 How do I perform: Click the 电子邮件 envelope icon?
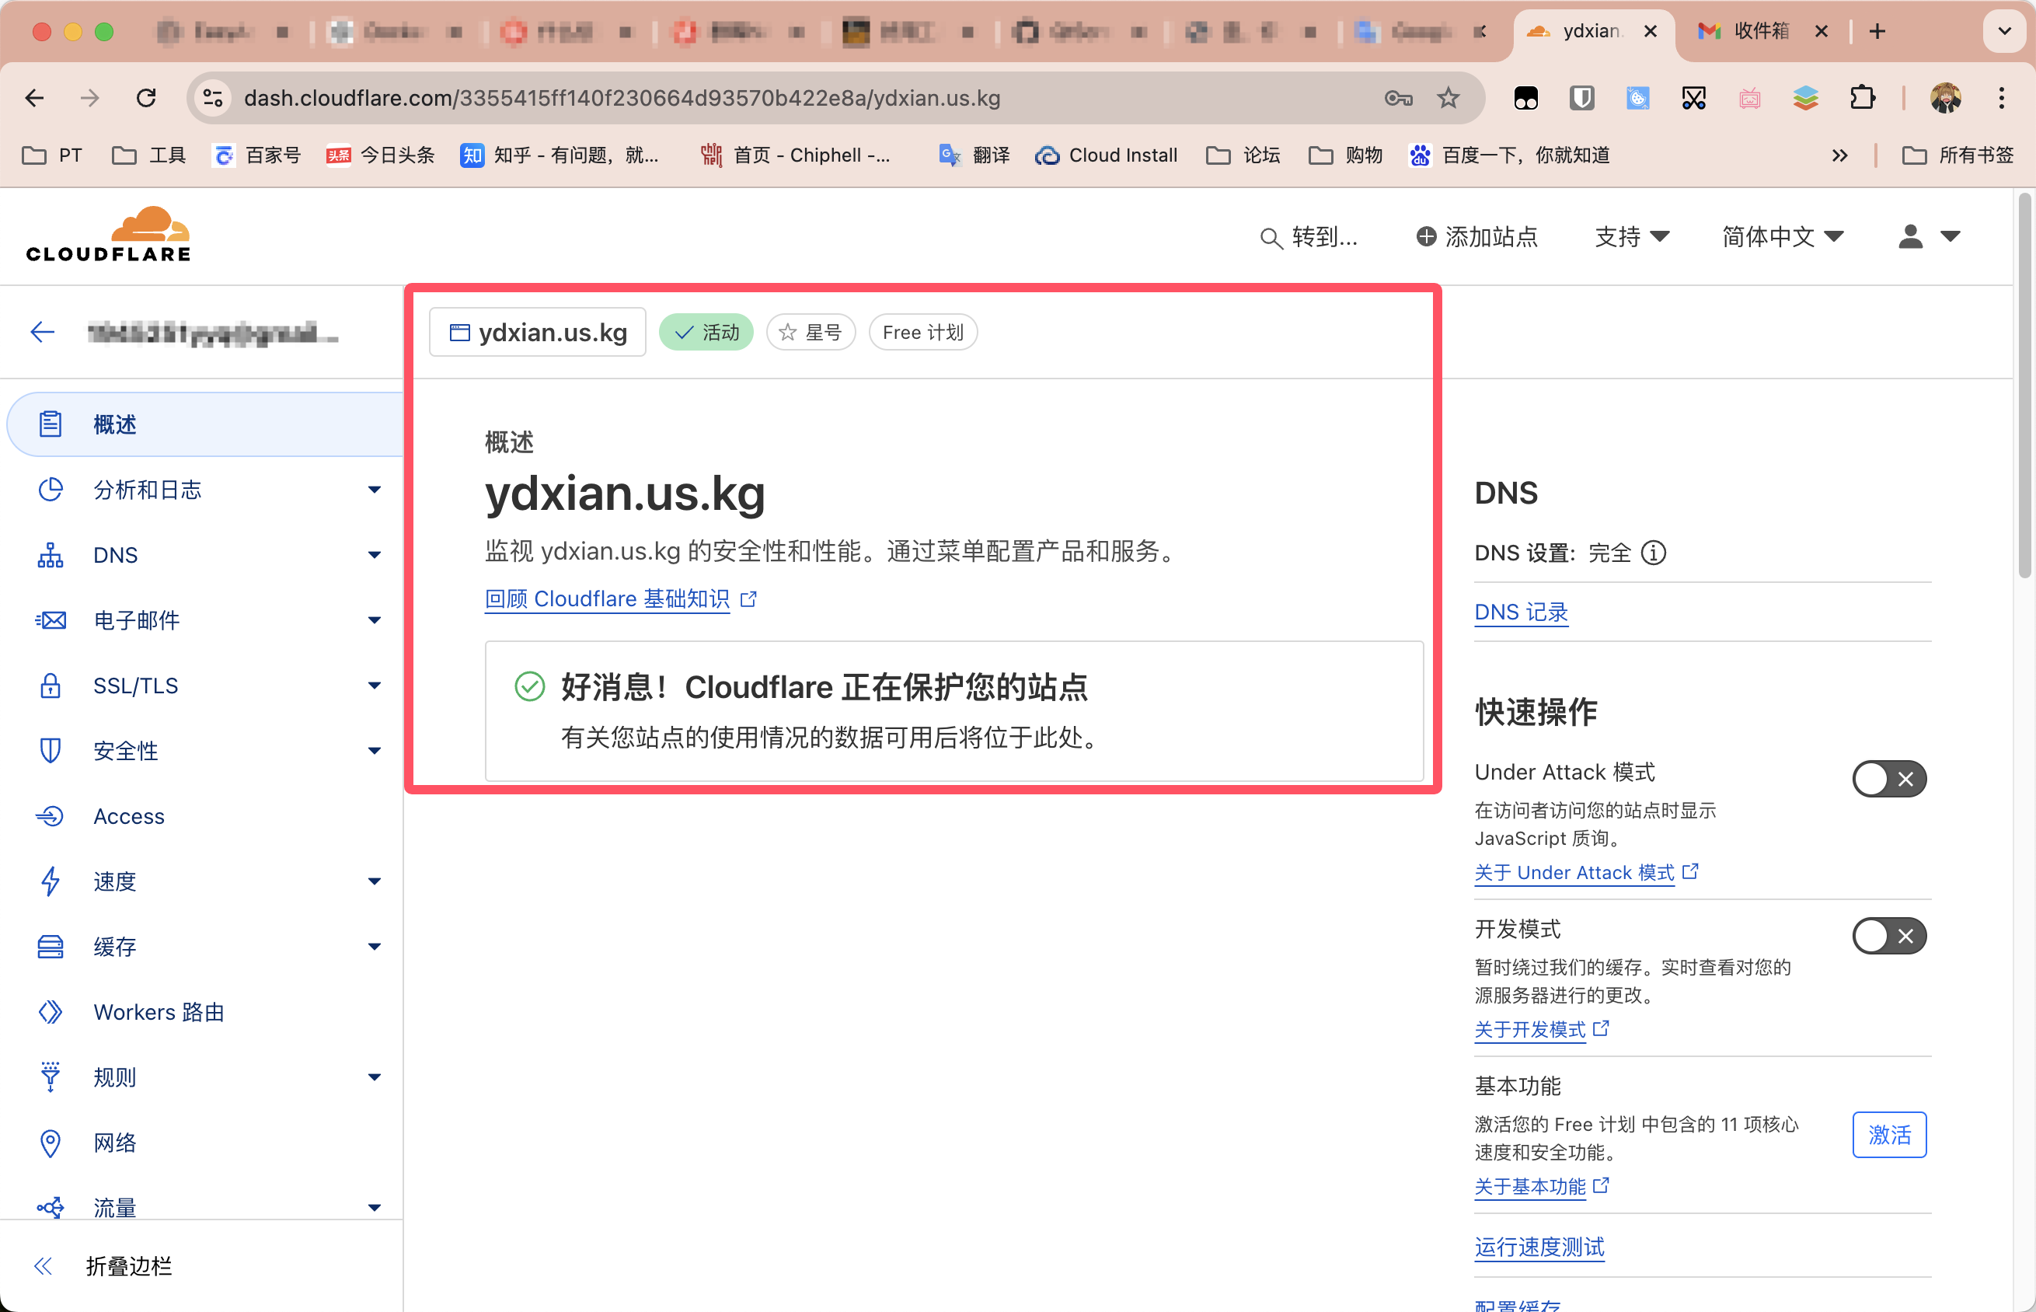click(x=51, y=620)
